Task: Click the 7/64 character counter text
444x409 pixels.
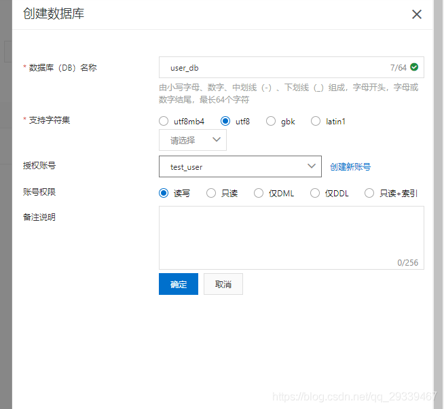Action: click(398, 68)
